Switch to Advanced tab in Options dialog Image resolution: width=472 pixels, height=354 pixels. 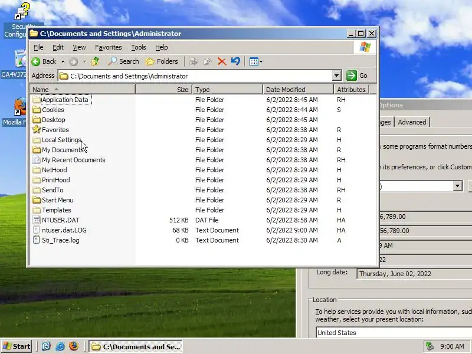pyautogui.click(x=412, y=122)
